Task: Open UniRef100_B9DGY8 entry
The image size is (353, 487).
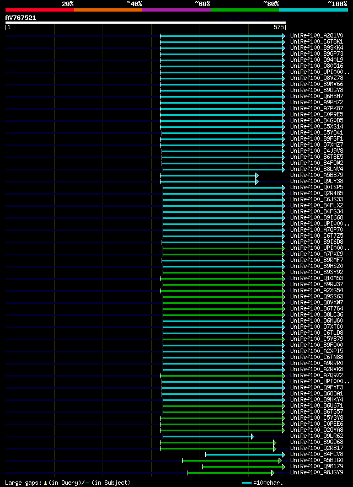Action: (317, 90)
